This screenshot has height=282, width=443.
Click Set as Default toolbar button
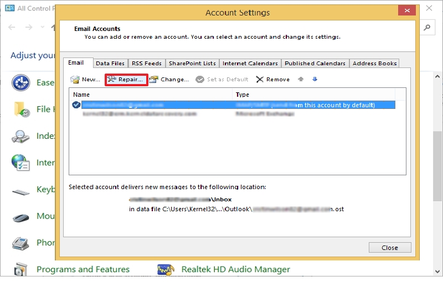(x=222, y=80)
